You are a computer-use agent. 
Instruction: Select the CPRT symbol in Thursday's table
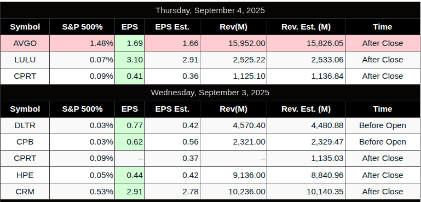coord(25,76)
